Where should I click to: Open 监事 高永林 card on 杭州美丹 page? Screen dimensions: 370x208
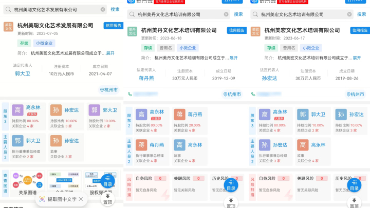[x=190, y=152]
